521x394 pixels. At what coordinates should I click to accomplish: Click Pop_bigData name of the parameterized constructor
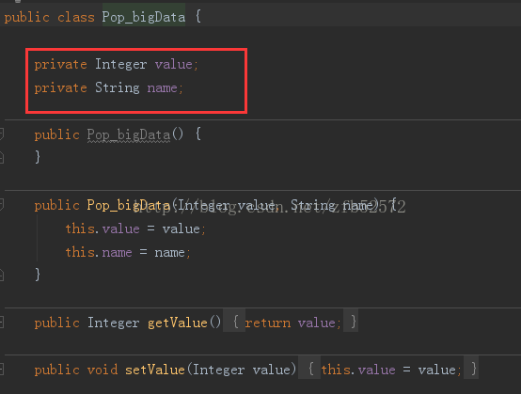(129, 205)
